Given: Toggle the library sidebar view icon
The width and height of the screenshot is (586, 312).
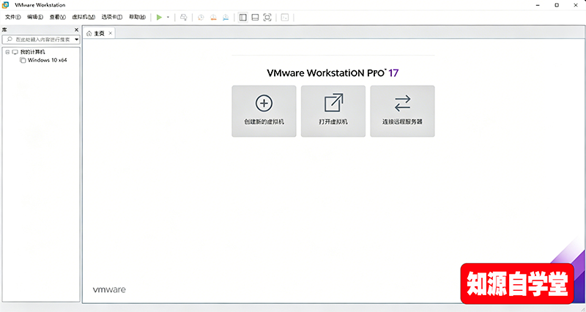Looking at the screenshot, I should [243, 17].
